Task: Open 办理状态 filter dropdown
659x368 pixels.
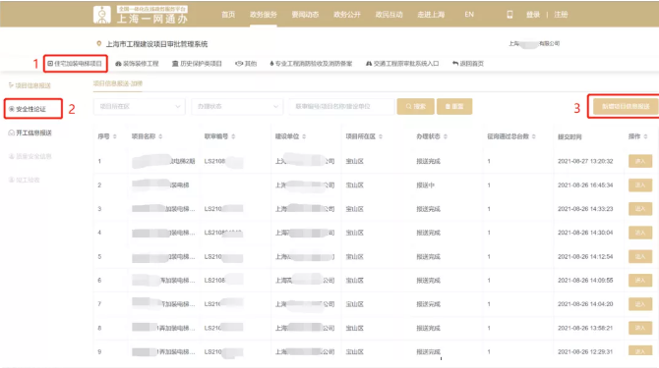Action: point(237,106)
